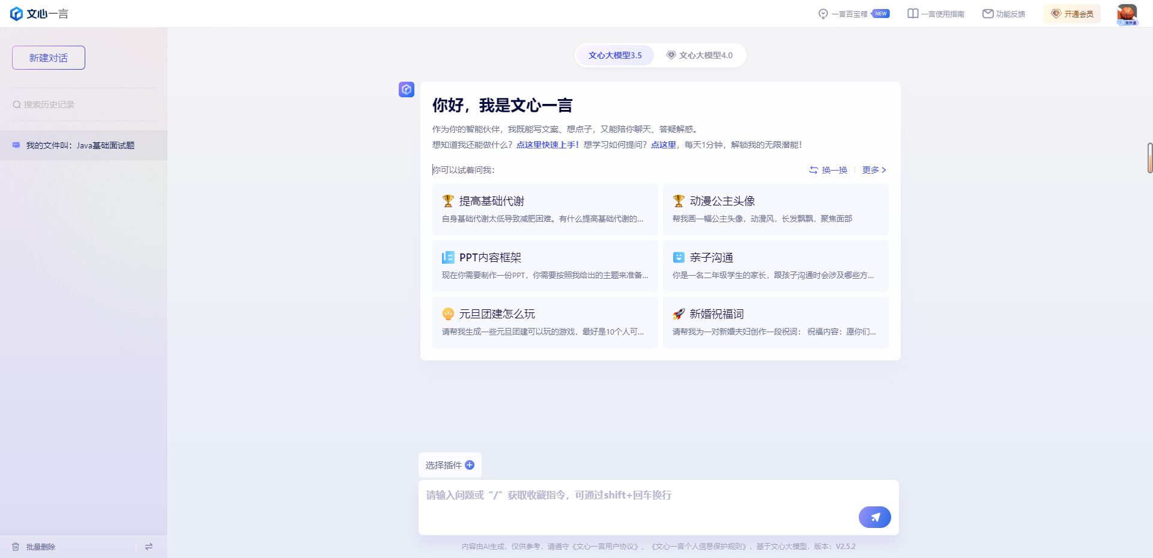
Task: Click the assistant avatar icon beside greeting
Action: click(x=407, y=89)
